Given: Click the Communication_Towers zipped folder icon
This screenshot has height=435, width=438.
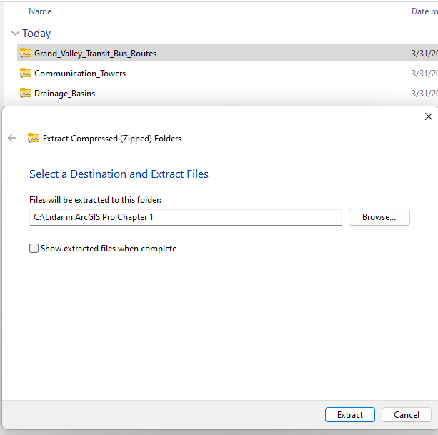Looking at the screenshot, I should (26, 73).
